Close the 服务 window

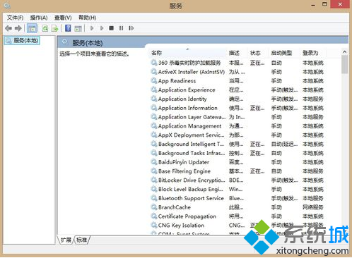(340, 4)
